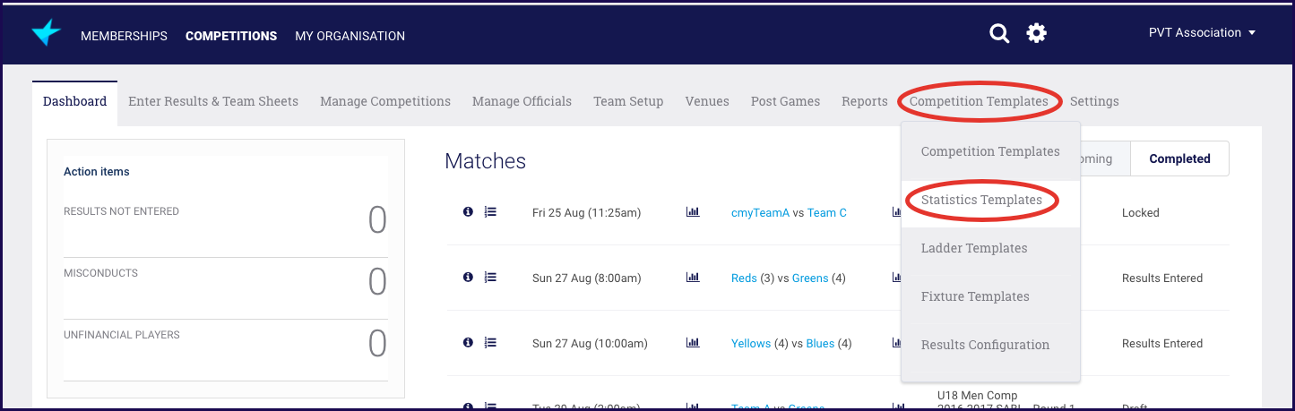Click bar chart icon for Fri 25 Aug match
This screenshot has width=1295, height=411.
[692, 212]
